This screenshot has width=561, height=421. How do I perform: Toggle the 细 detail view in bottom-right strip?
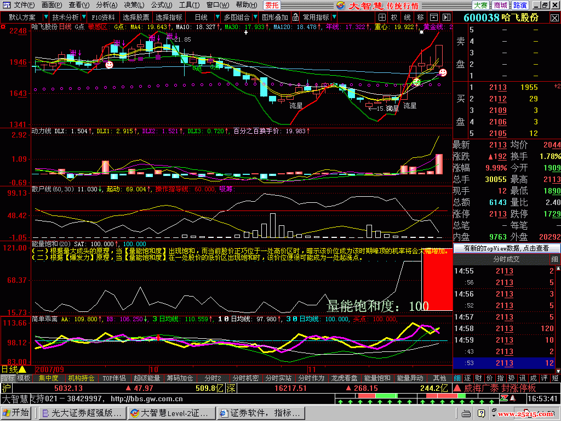click(457, 378)
